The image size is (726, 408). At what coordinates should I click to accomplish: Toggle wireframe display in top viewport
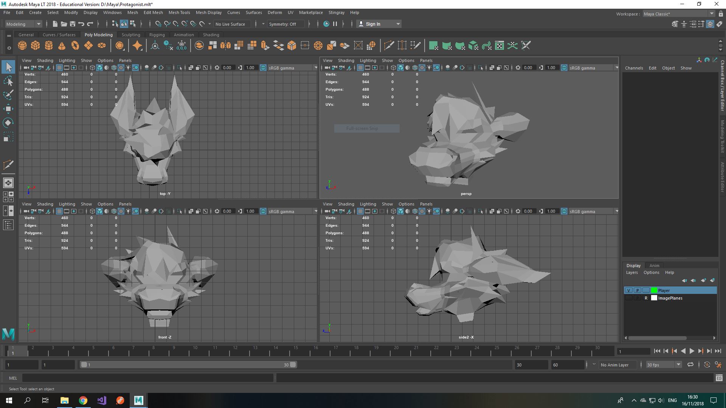pyautogui.click(x=92, y=68)
